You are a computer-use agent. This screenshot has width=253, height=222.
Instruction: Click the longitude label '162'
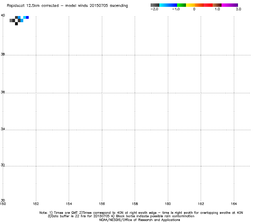click(201, 204)
